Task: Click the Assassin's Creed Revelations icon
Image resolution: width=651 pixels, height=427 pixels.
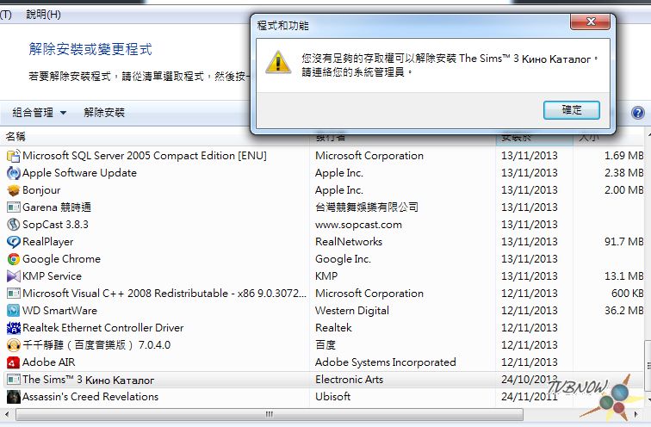Action: (x=13, y=397)
